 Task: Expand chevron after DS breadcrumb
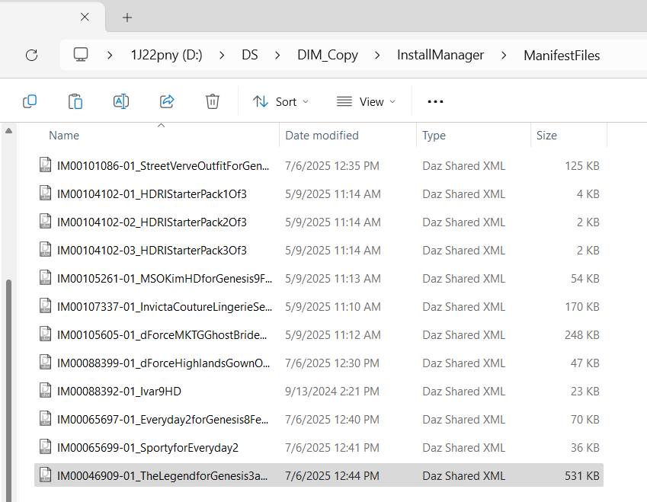pos(277,55)
